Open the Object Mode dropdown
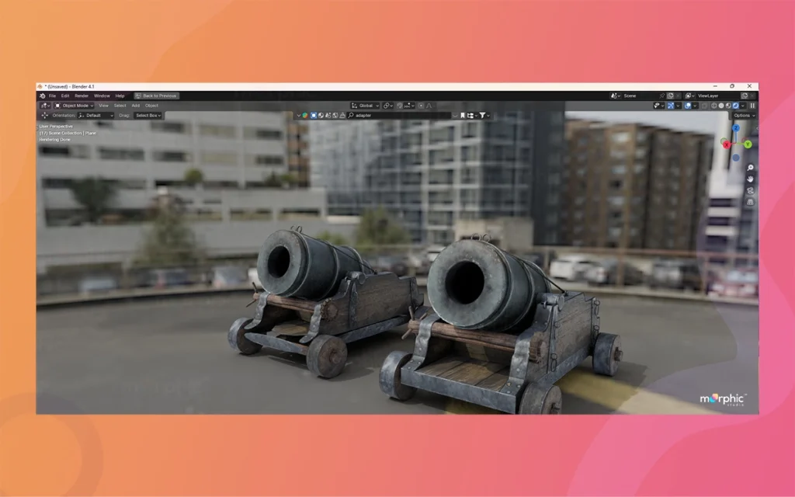The image size is (795, 497). [x=74, y=106]
